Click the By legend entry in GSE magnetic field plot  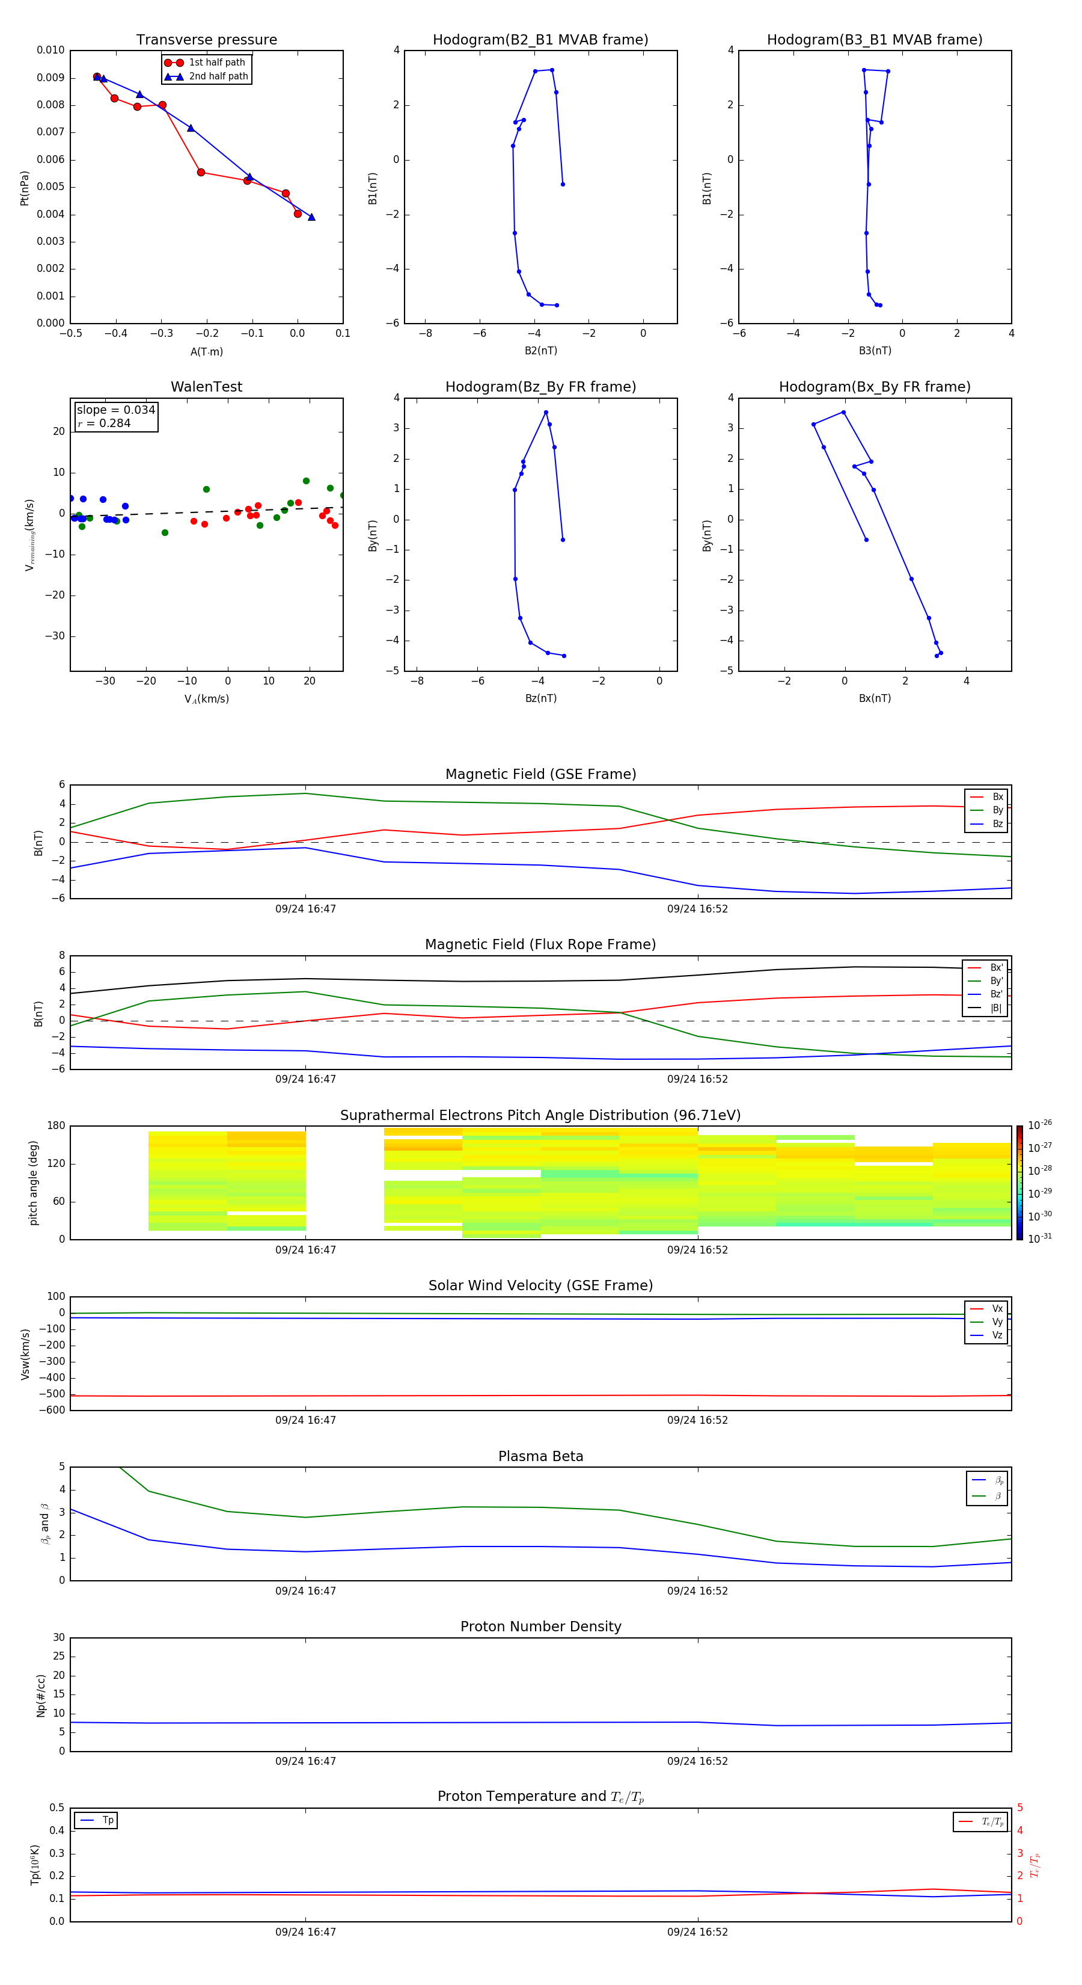pos(987,810)
